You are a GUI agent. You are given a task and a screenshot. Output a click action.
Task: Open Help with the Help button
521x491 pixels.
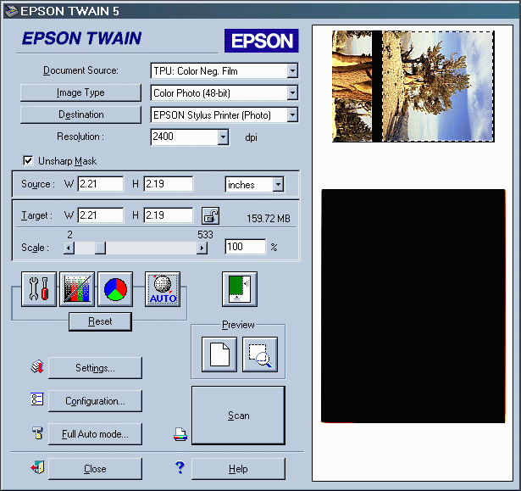238,469
